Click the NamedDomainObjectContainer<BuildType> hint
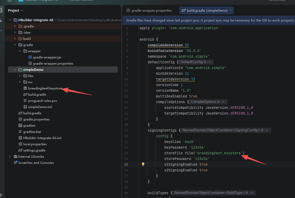This screenshot has height=198, width=295. pos(214,193)
